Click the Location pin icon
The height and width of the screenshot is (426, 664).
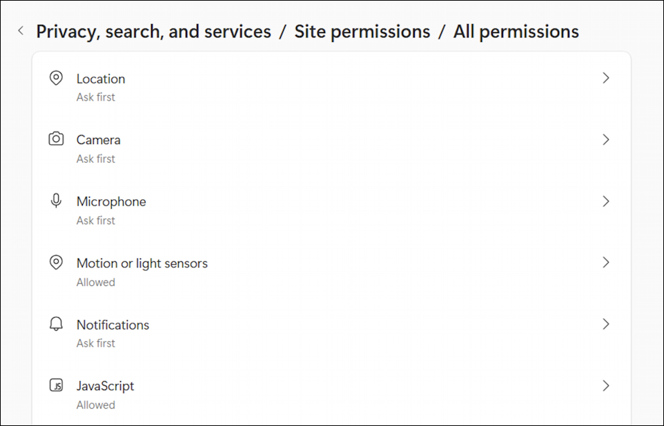56,78
